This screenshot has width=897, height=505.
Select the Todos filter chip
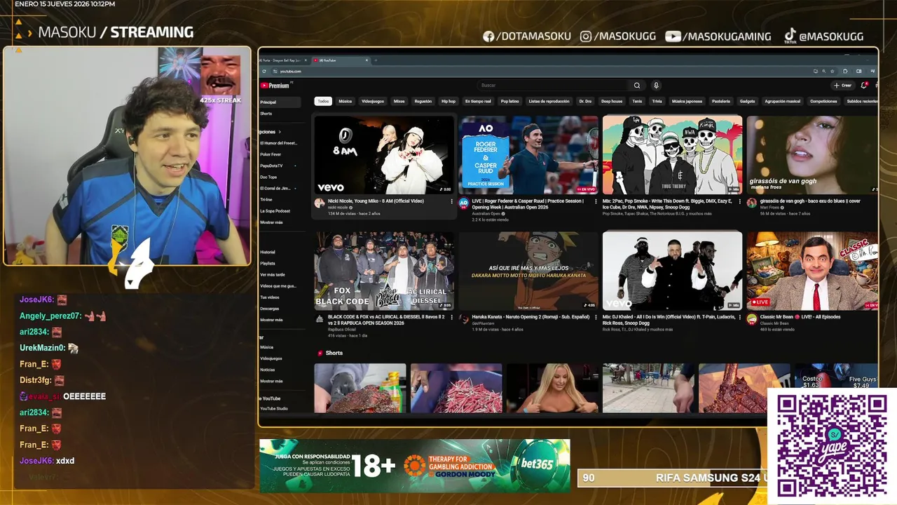click(x=323, y=101)
